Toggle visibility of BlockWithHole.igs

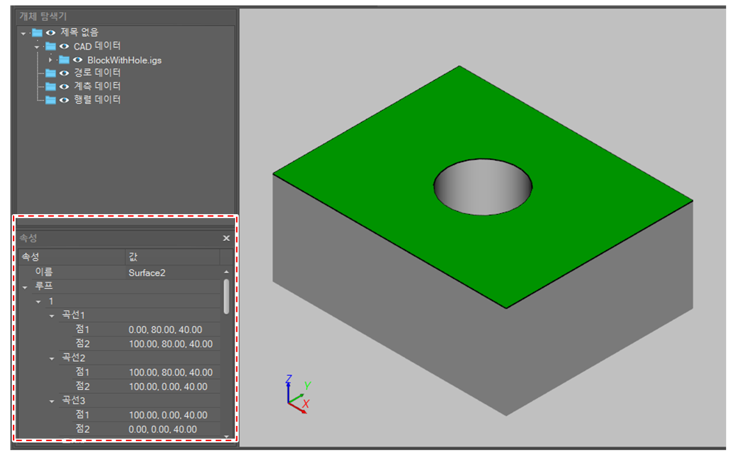(x=78, y=60)
